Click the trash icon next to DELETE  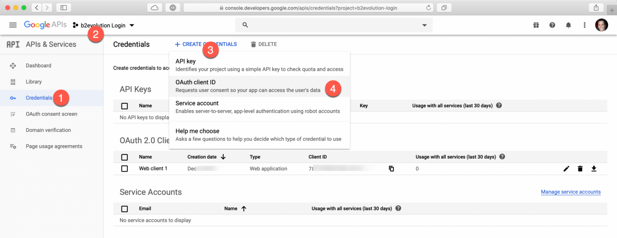point(253,44)
